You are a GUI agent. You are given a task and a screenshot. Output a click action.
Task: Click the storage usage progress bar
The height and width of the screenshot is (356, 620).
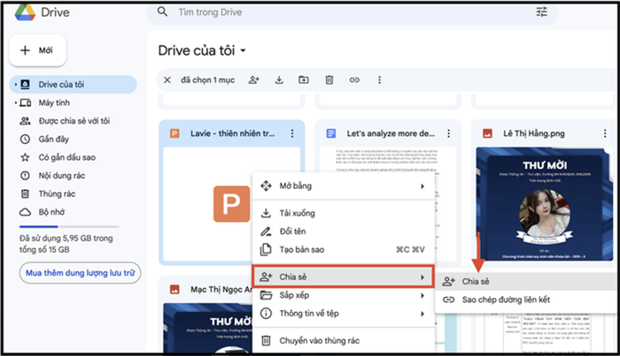pos(69,227)
